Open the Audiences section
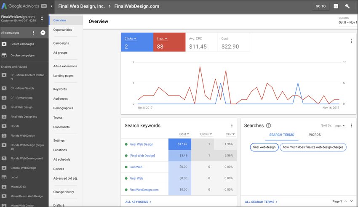 tap(61, 98)
